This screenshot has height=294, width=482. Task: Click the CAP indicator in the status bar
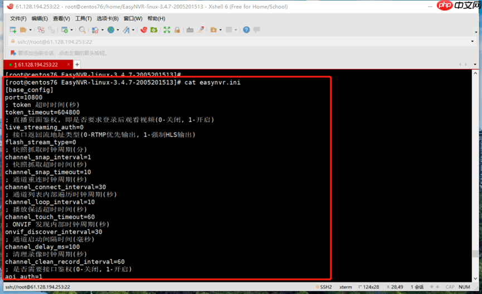(450, 287)
